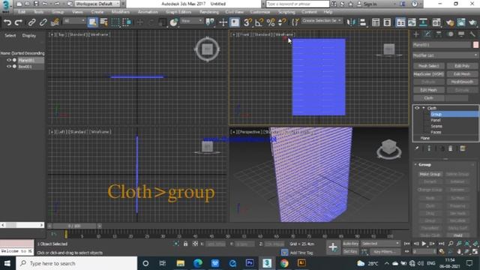The image size is (480, 270).
Task: Toggle visibility eye of Box001
Action: click(x=9, y=67)
